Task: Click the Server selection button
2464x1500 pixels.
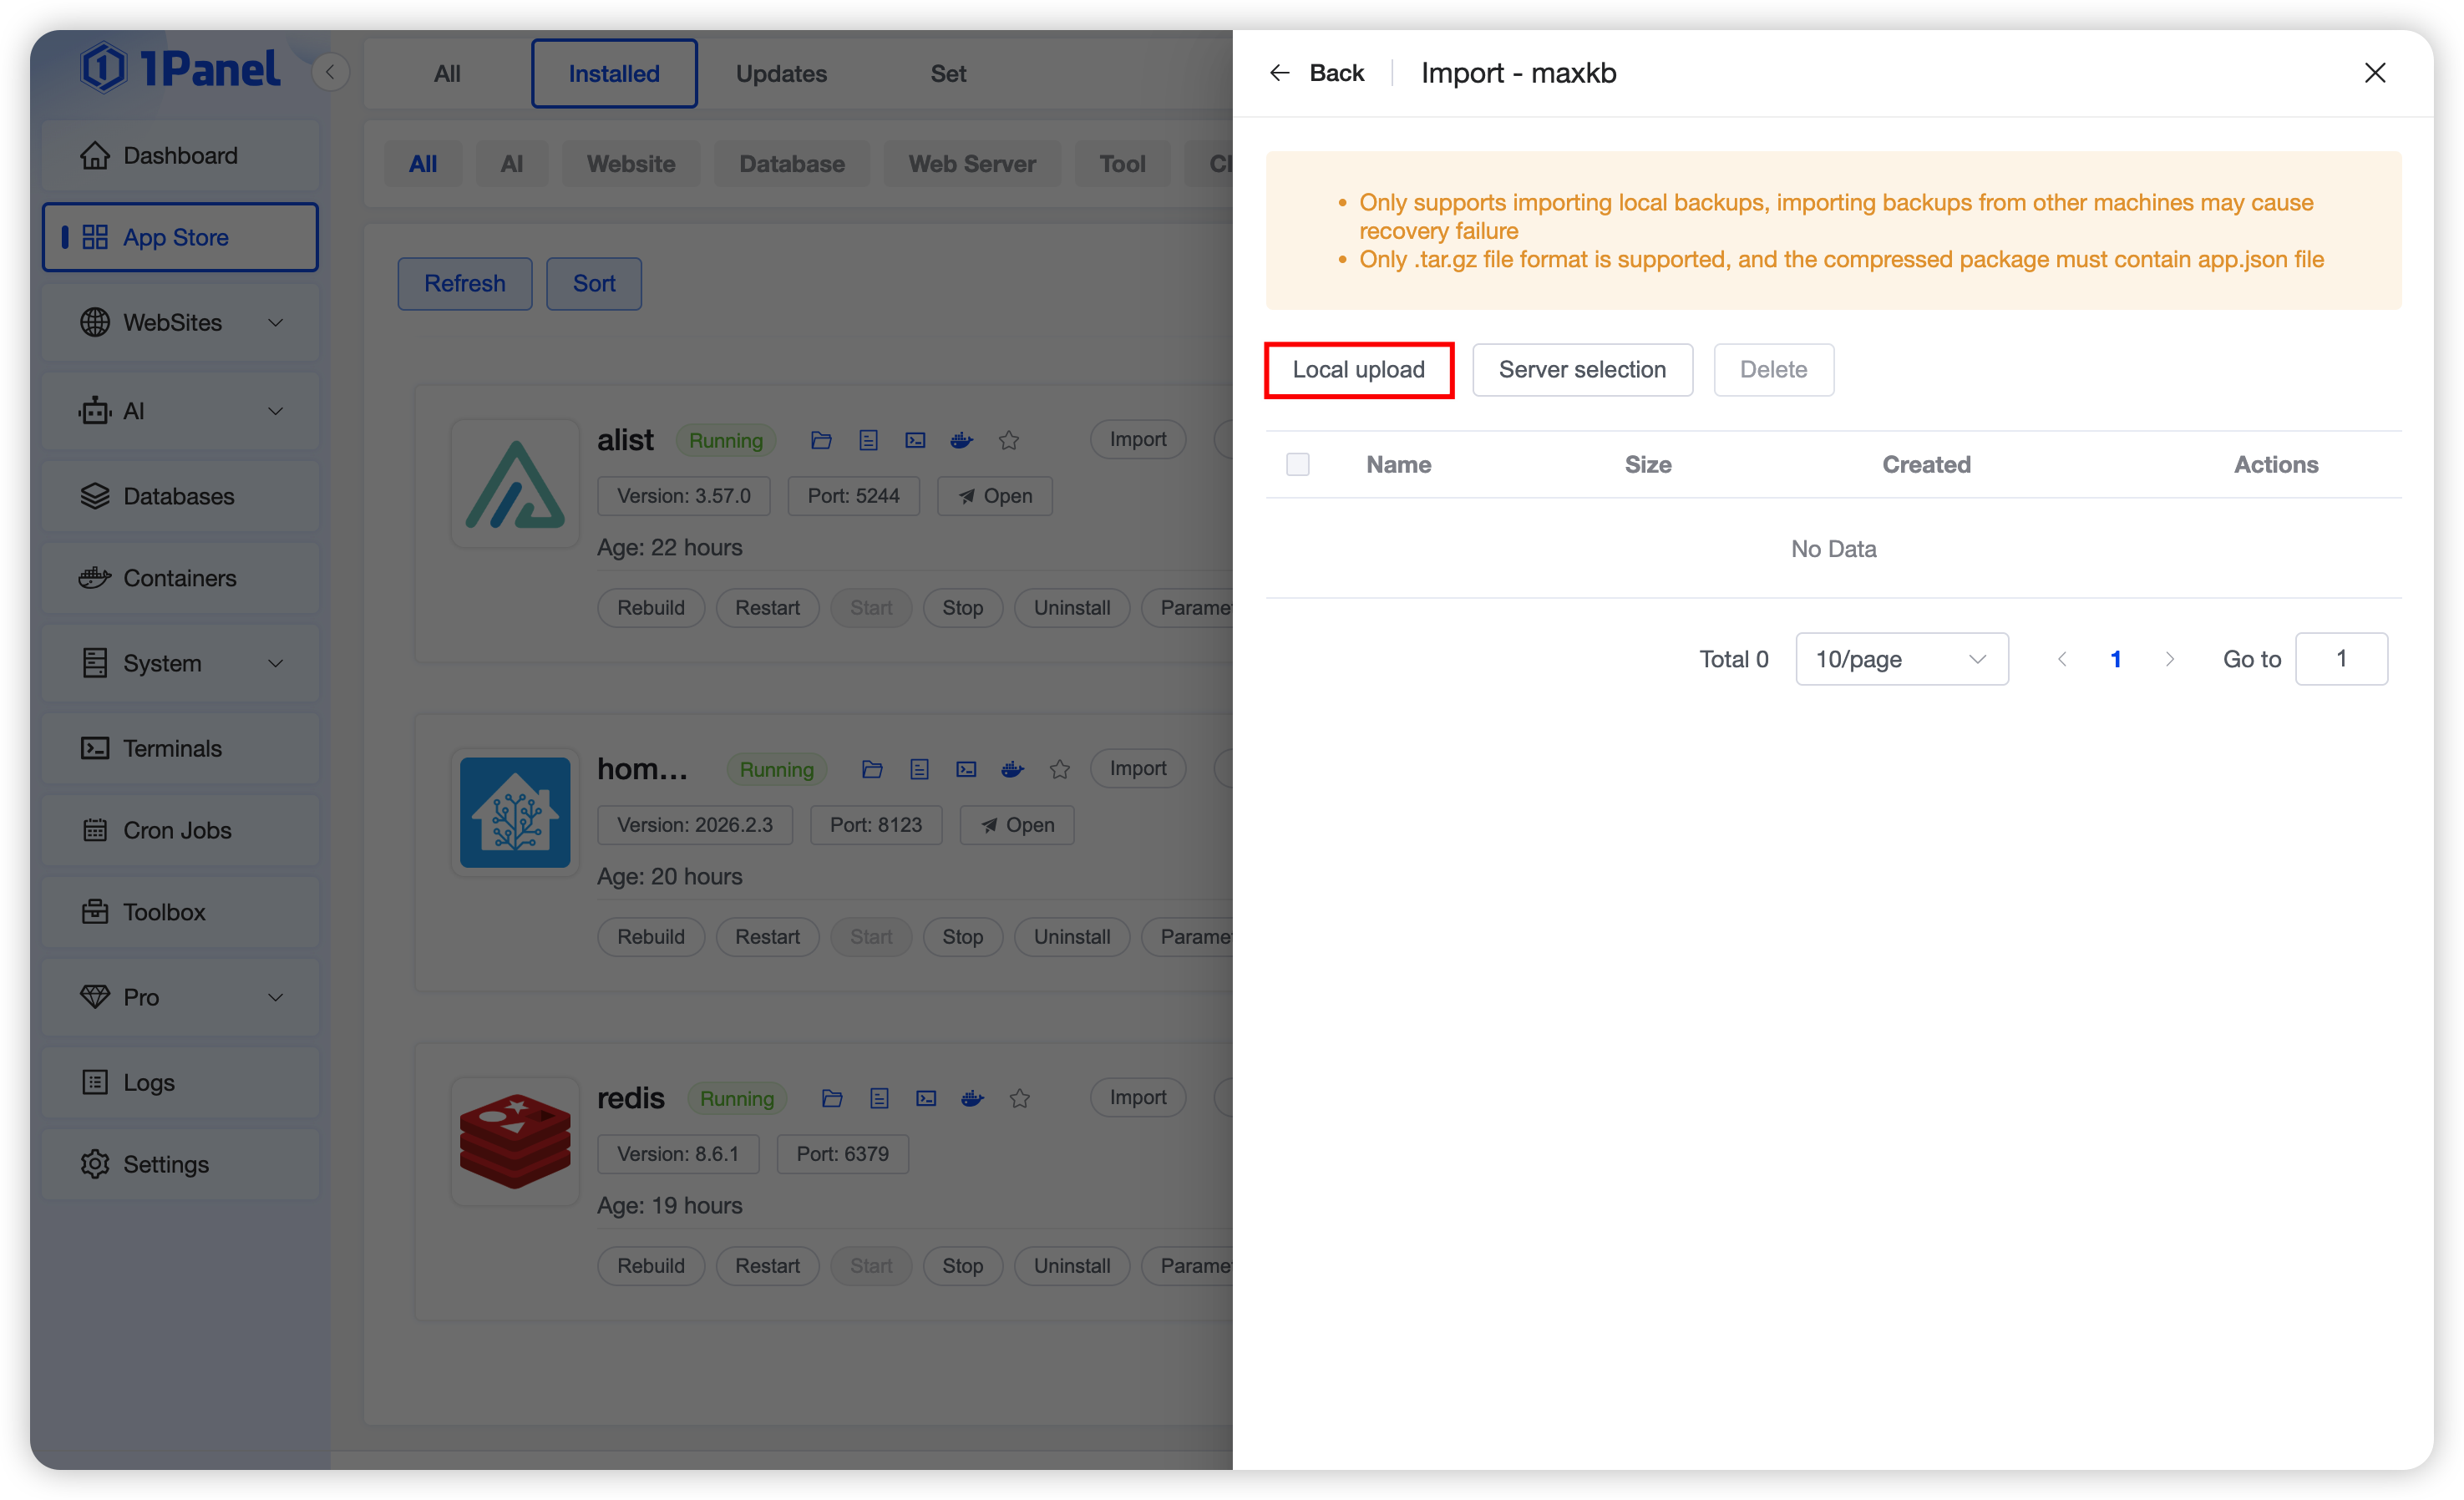Action: pyautogui.click(x=1582, y=370)
